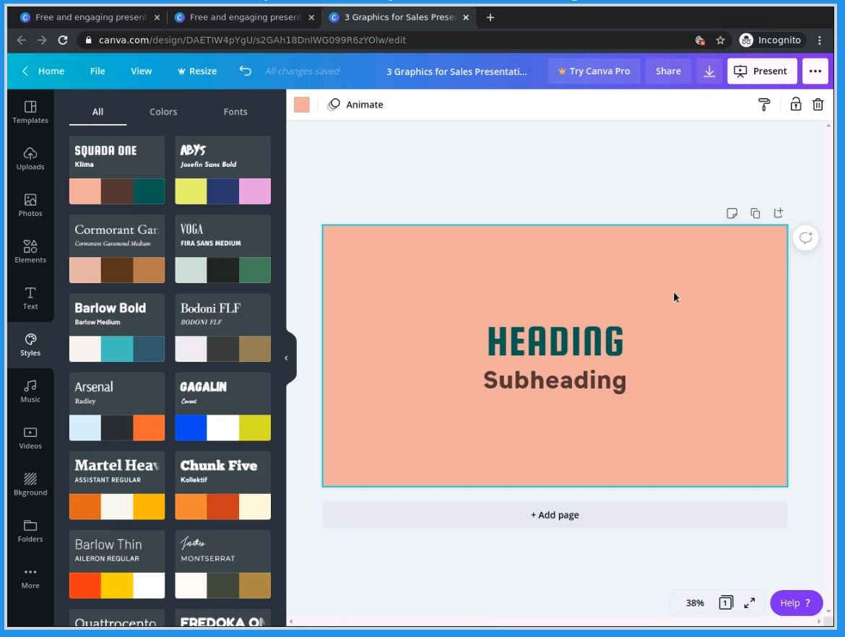Open the Photos panel
Screen dimensions: 845x637
point(30,206)
